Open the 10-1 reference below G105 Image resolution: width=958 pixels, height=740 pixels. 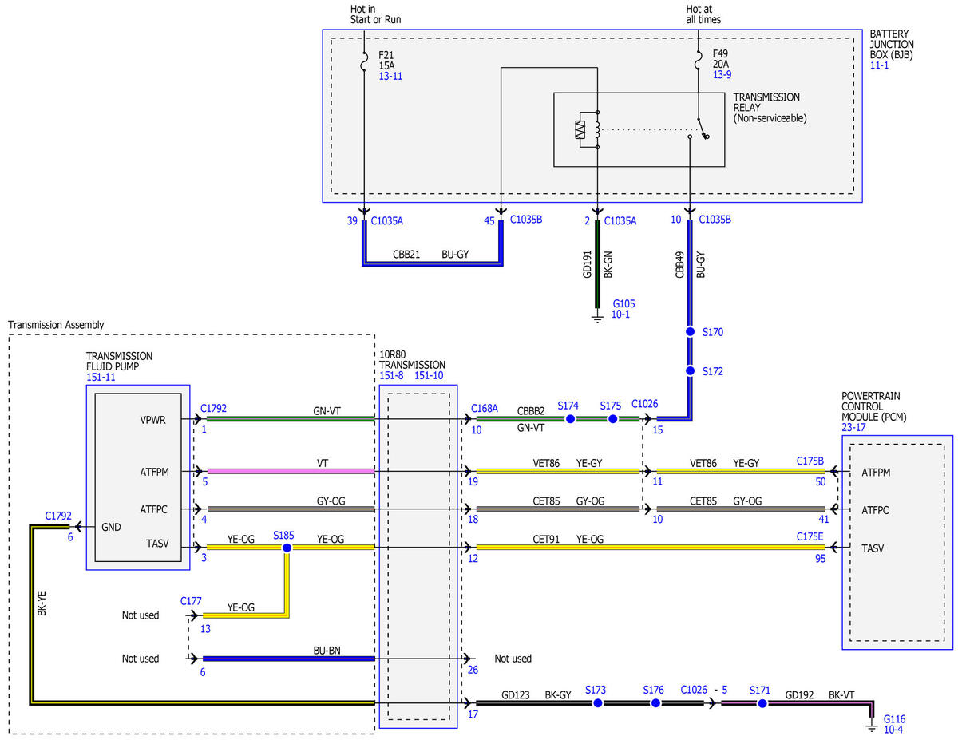coord(622,315)
